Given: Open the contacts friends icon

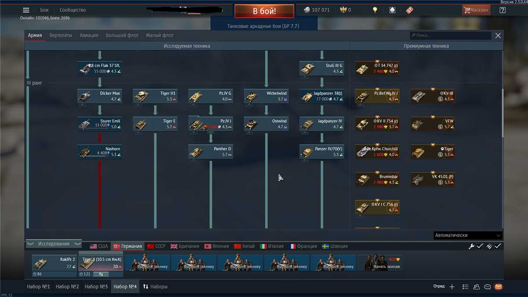Looking at the screenshot, I should tap(477, 287).
